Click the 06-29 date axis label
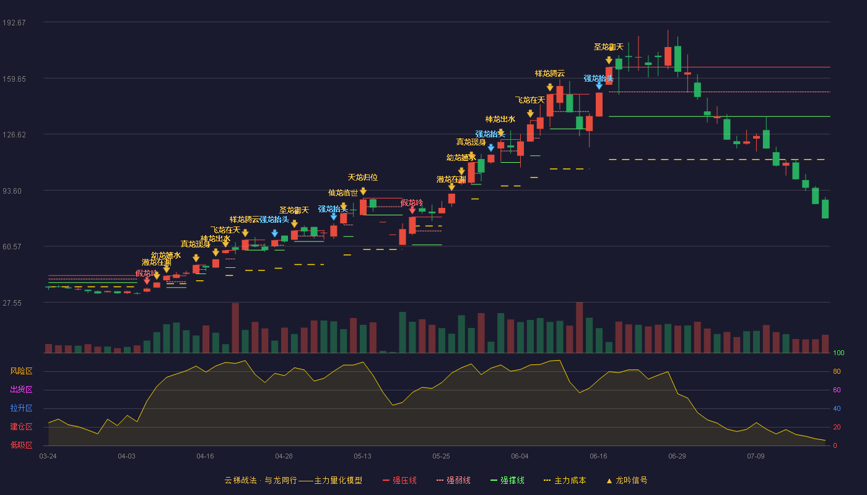The height and width of the screenshot is (495, 867). 677,456
